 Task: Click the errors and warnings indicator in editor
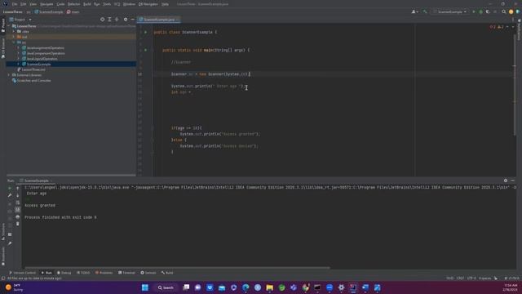[x=497, y=27]
